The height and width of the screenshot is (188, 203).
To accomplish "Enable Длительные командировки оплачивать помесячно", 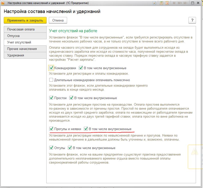I will [51, 80].
